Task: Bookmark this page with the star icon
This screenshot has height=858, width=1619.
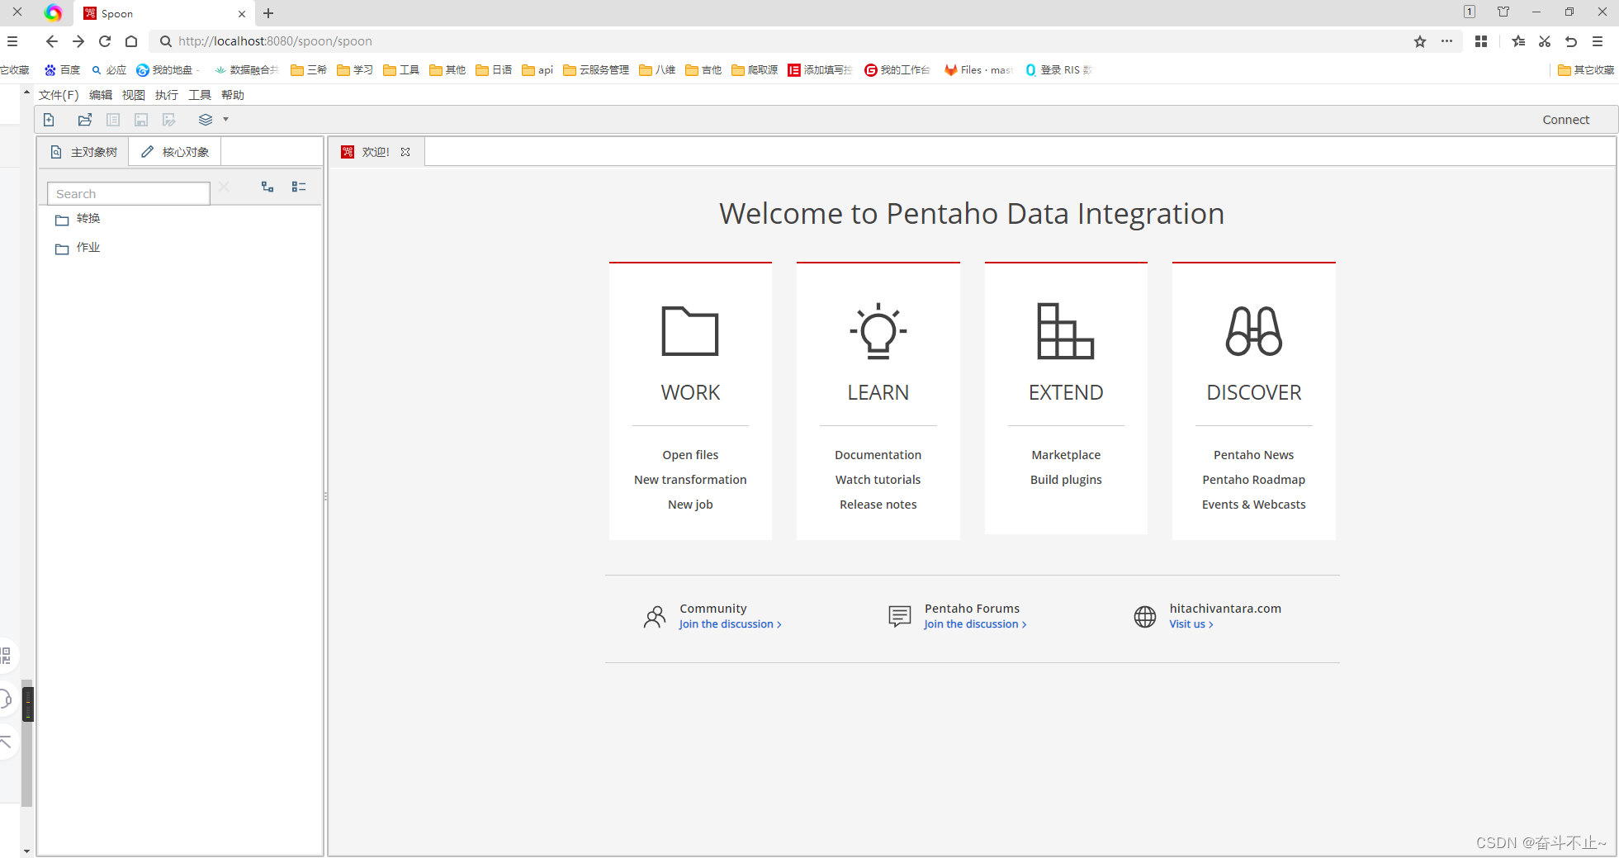Action: pos(1420,41)
